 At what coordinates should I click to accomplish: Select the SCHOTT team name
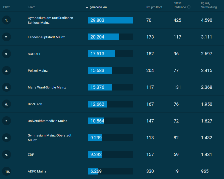34,54
